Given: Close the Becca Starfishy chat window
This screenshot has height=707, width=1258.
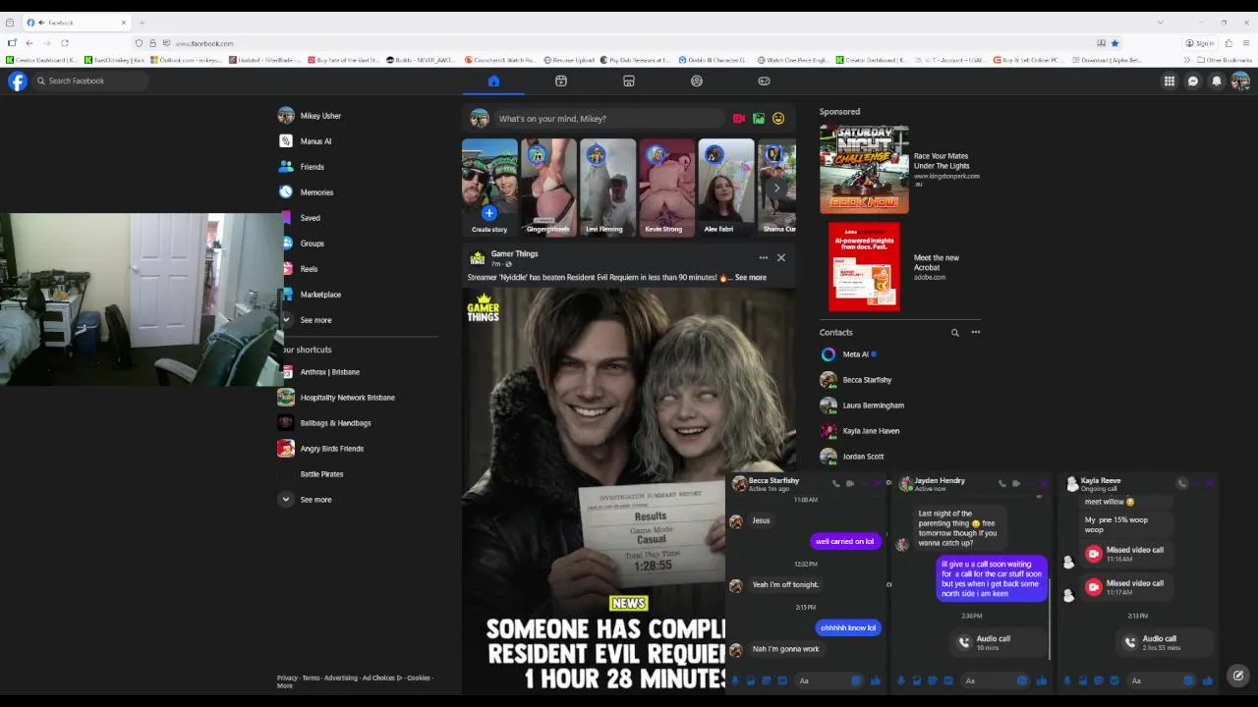Looking at the screenshot, I should click(x=878, y=483).
